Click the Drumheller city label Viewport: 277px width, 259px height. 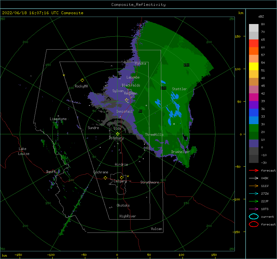tap(180, 152)
